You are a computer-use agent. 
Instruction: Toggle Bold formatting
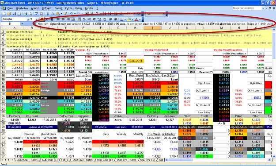42,19
